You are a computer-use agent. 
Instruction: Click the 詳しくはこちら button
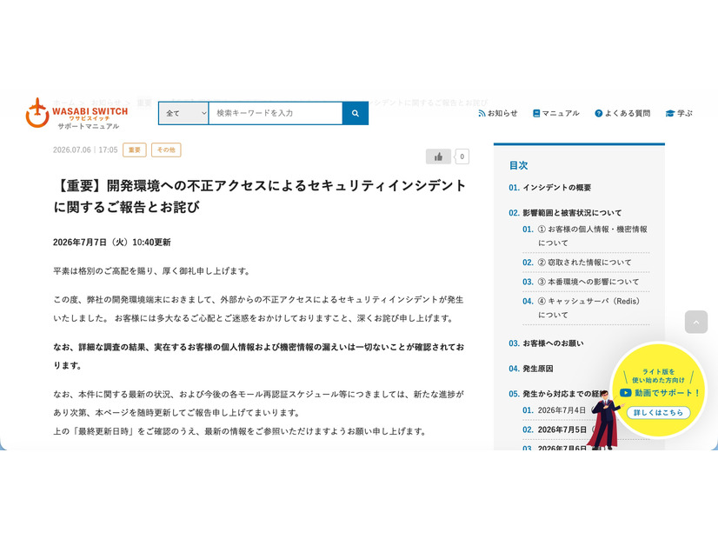(659, 413)
